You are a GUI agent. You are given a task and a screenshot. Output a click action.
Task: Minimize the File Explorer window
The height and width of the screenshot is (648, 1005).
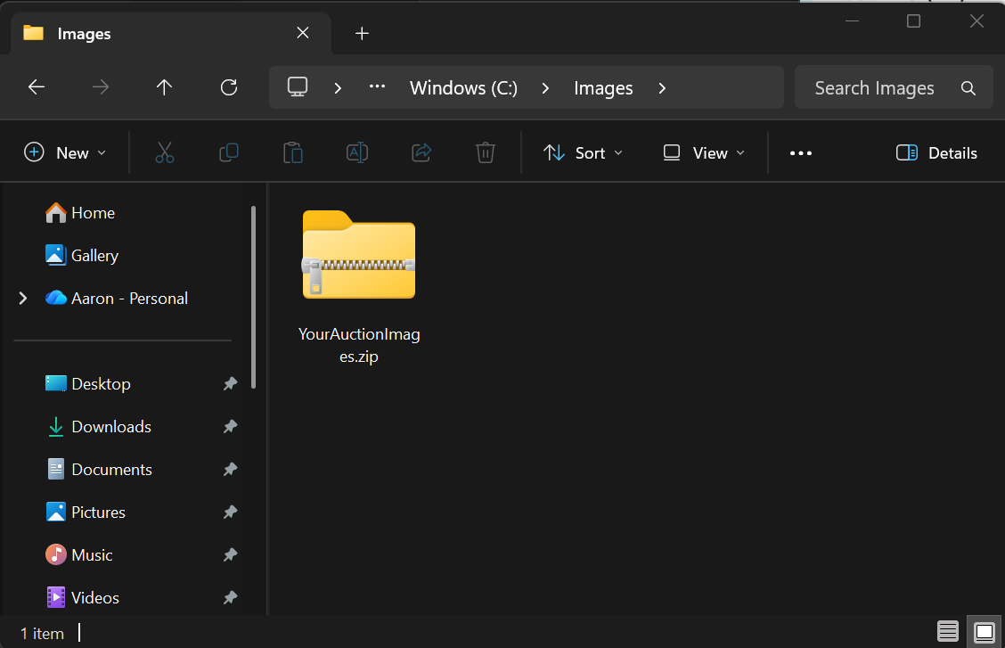click(x=852, y=21)
